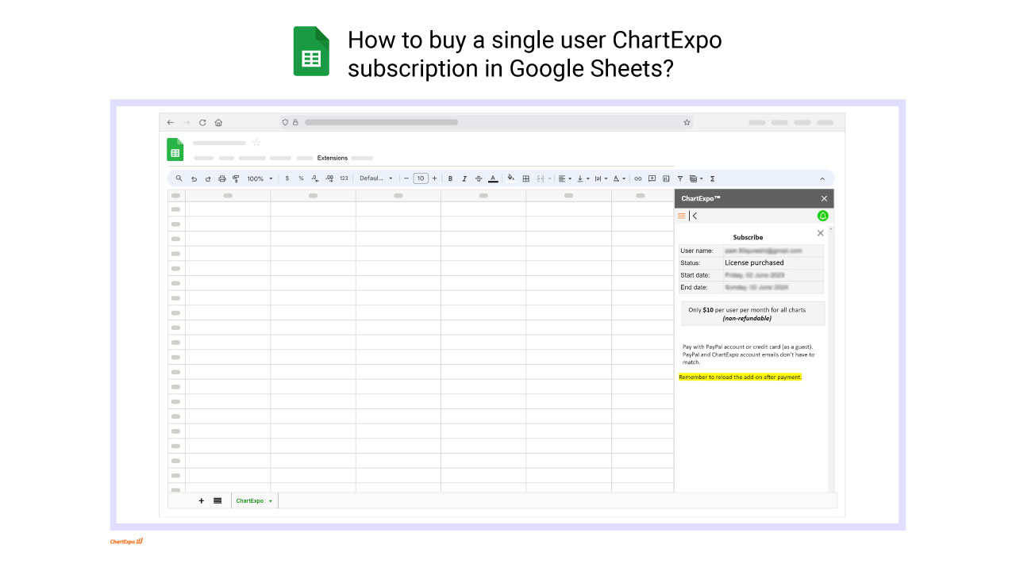Viewport: 1016px width, 571px height.
Task: Format as currency with dollar icon
Action: 287,178
